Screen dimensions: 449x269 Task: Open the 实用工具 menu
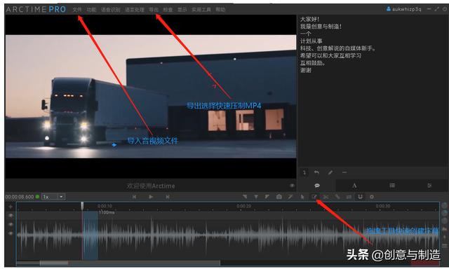point(201,9)
